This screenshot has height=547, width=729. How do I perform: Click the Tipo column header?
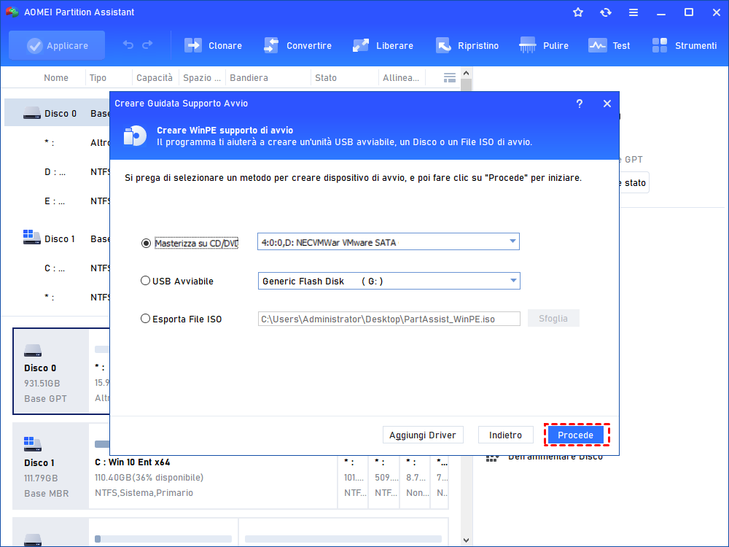click(98, 78)
